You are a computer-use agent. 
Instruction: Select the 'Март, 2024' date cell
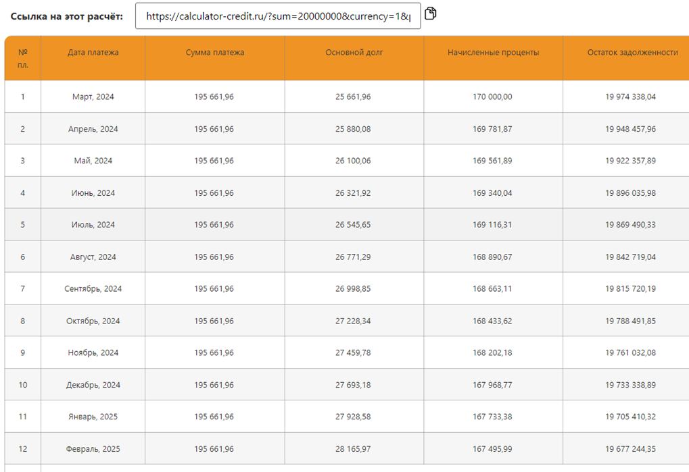93,97
